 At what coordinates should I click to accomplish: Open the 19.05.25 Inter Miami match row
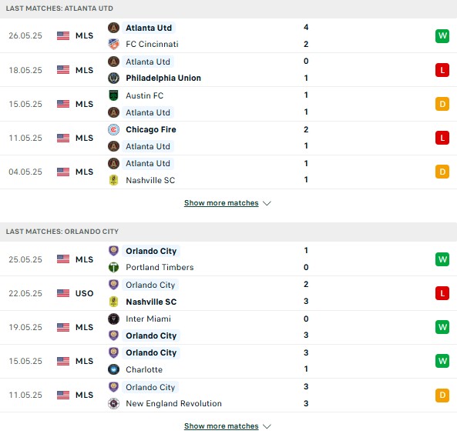click(228, 327)
